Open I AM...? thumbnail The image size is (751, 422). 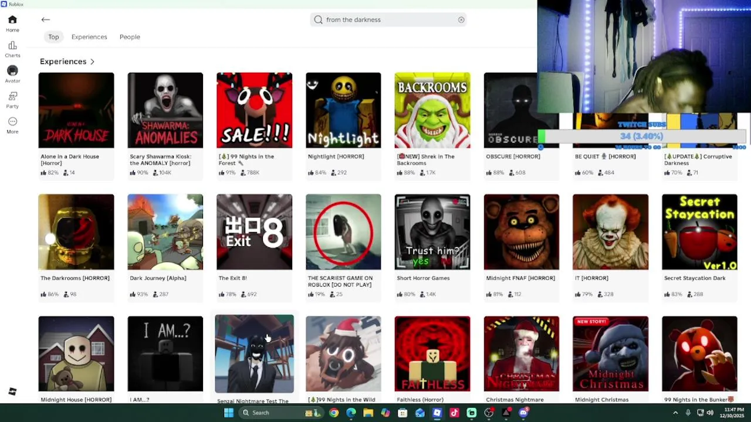tap(165, 354)
